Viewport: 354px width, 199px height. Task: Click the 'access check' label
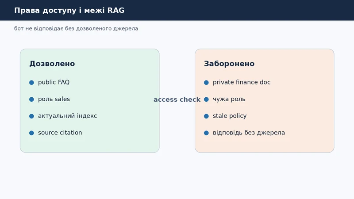(177, 99)
